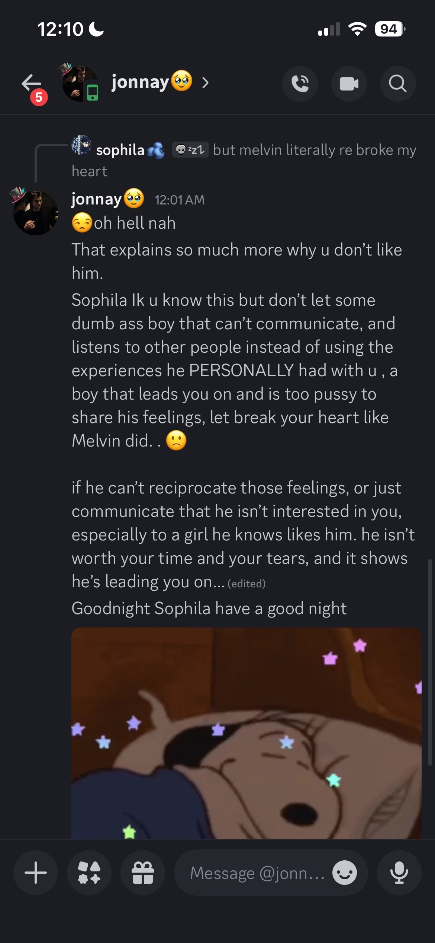Screen dimensions: 435x943
Task: Tap sophila's server tag badge
Action: 190,150
